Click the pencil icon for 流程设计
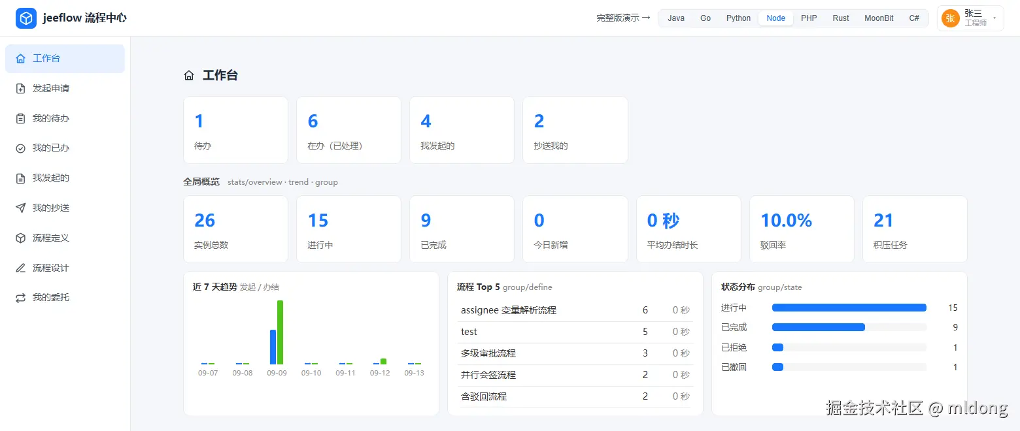 click(x=21, y=268)
